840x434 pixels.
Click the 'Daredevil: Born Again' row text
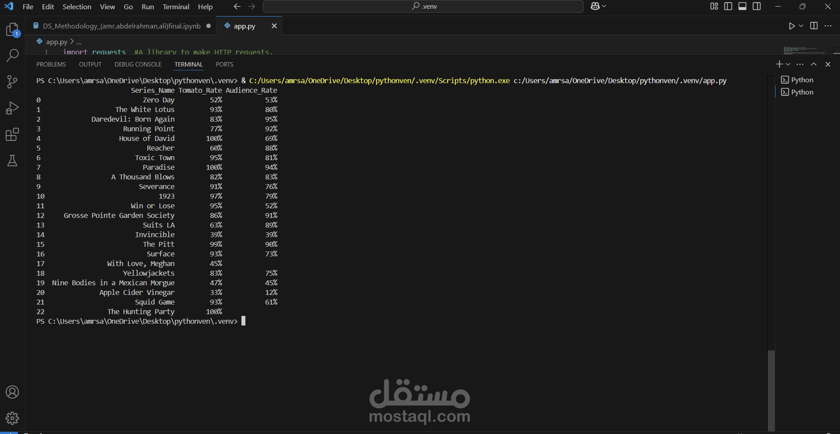tap(133, 119)
